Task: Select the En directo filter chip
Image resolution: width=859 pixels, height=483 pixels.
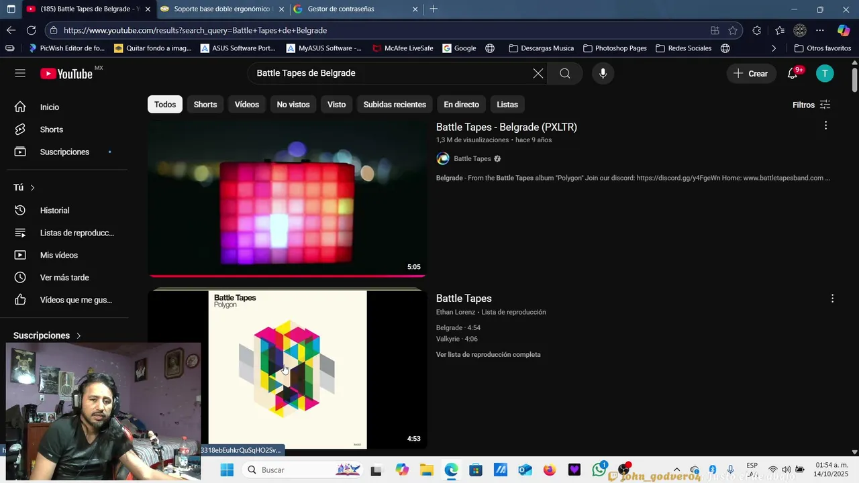Action: click(461, 105)
